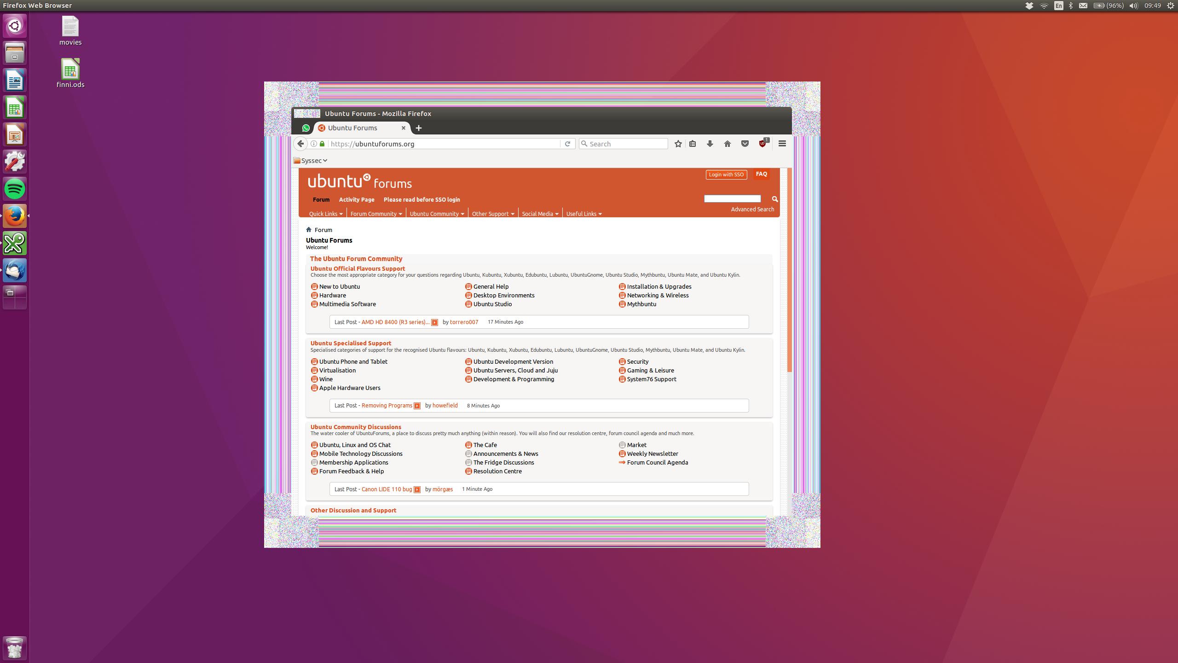Go to Firefox home page icon
The height and width of the screenshot is (663, 1178).
tap(728, 144)
